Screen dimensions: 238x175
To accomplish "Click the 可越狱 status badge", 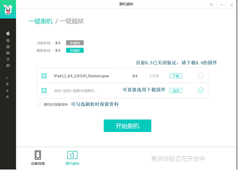I will tap(75, 50).
